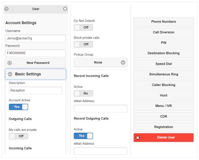The width and height of the screenshot is (199, 160).
Task: Turn off Record Outgoing Calls Active switch
Action: tap(83, 136)
